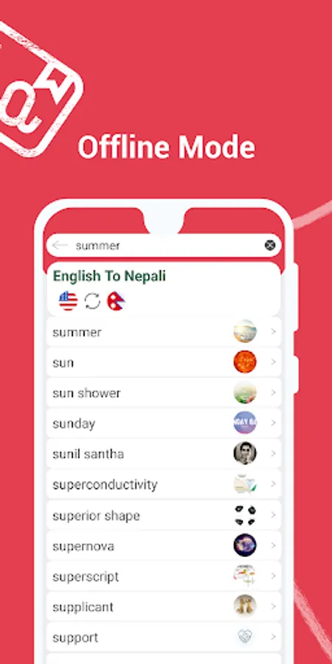Clear the search text with X icon
332x664 pixels.
(x=270, y=245)
